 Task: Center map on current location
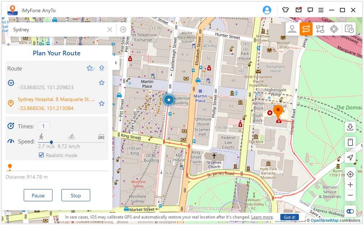click(350, 174)
